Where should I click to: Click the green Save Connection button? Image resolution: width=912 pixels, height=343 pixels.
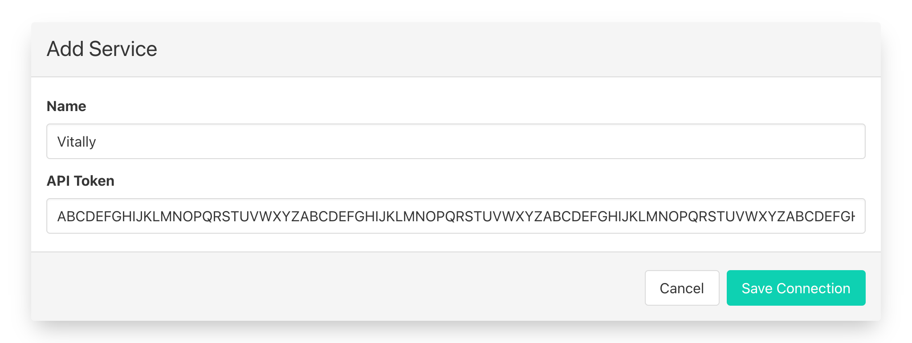coord(796,288)
